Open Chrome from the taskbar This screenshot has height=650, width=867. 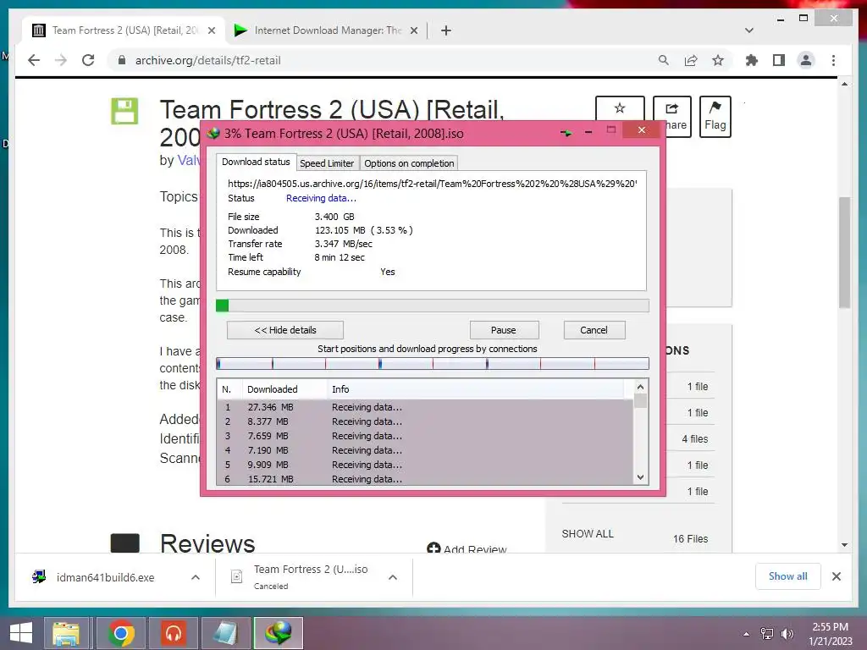click(x=121, y=633)
